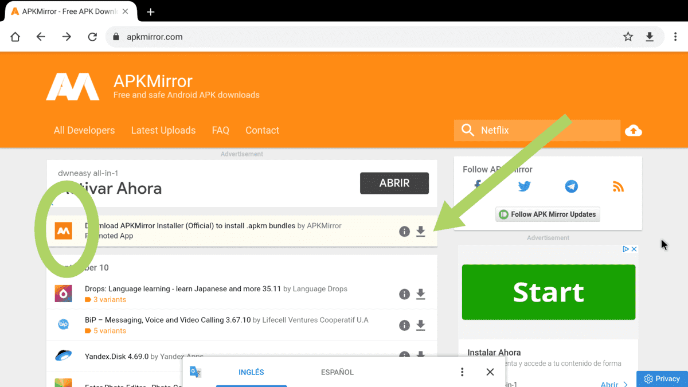This screenshot has height=387, width=688.
Task: Click Follow APK Mirror Updates button
Action: point(548,214)
